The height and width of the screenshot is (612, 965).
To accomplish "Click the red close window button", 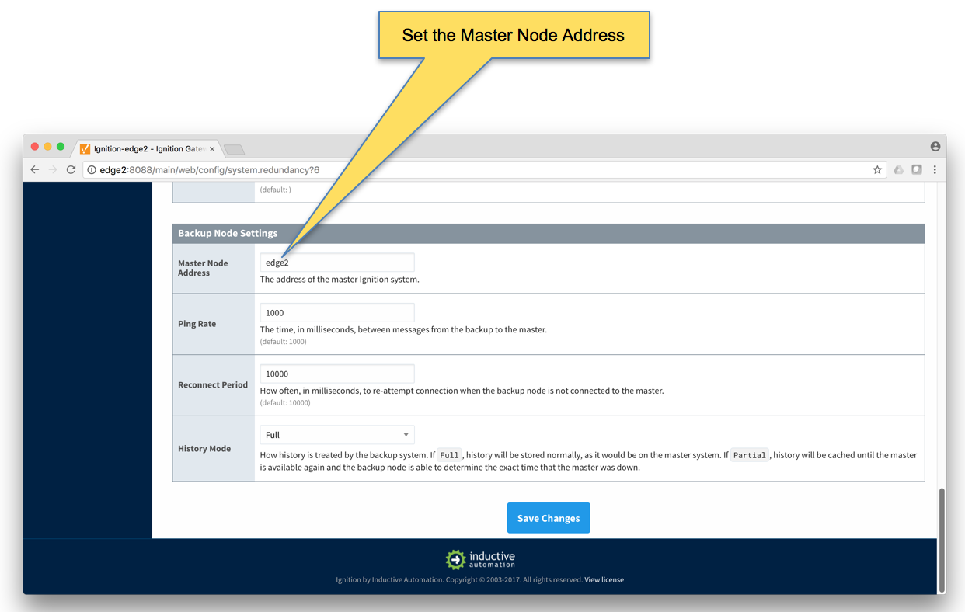I will (34, 147).
